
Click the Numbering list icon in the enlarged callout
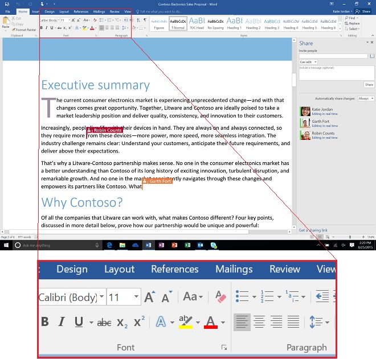267,297
